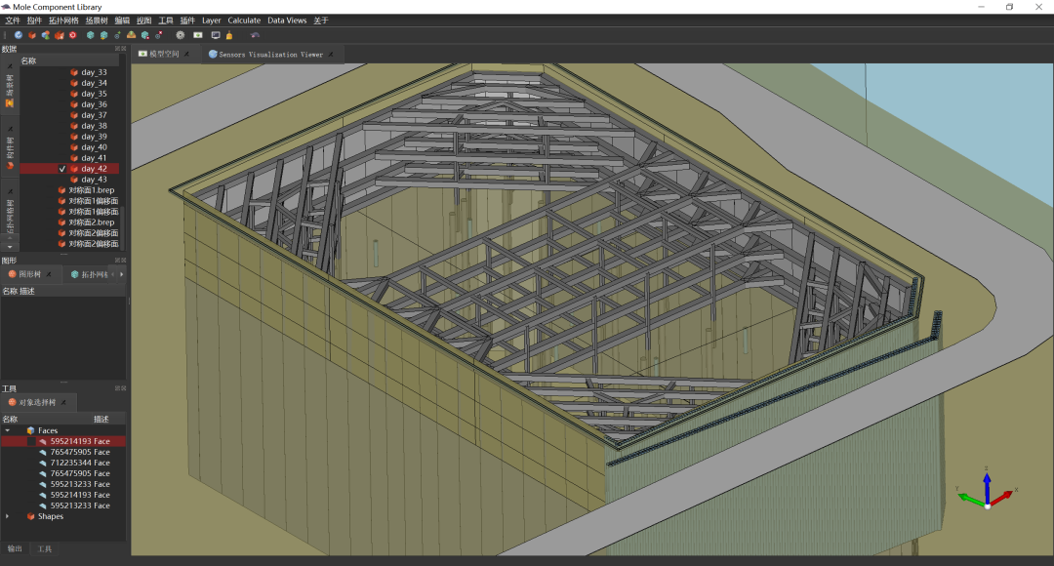Collapse the Faces tree node

pyautogui.click(x=8, y=430)
